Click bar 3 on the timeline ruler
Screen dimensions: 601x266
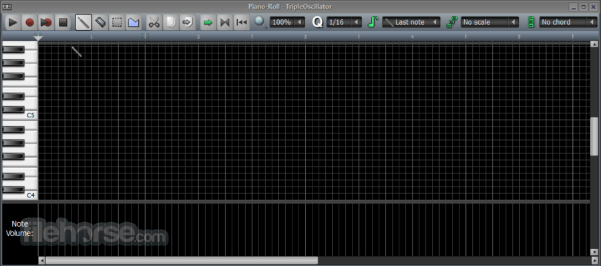point(305,37)
